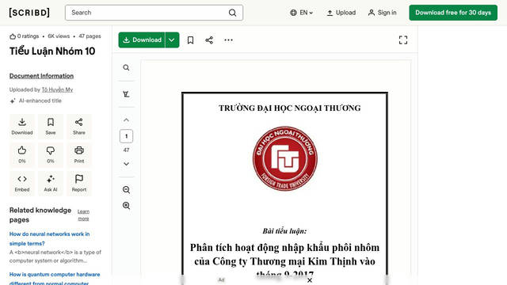Click the toolbar share icon

pos(209,40)
